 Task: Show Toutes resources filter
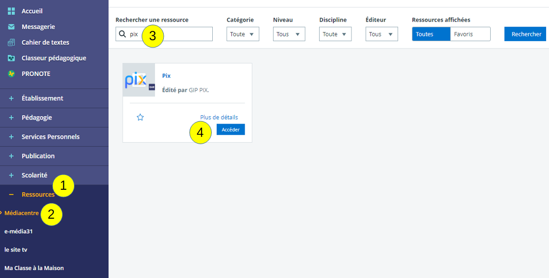(x=431, y=34)
